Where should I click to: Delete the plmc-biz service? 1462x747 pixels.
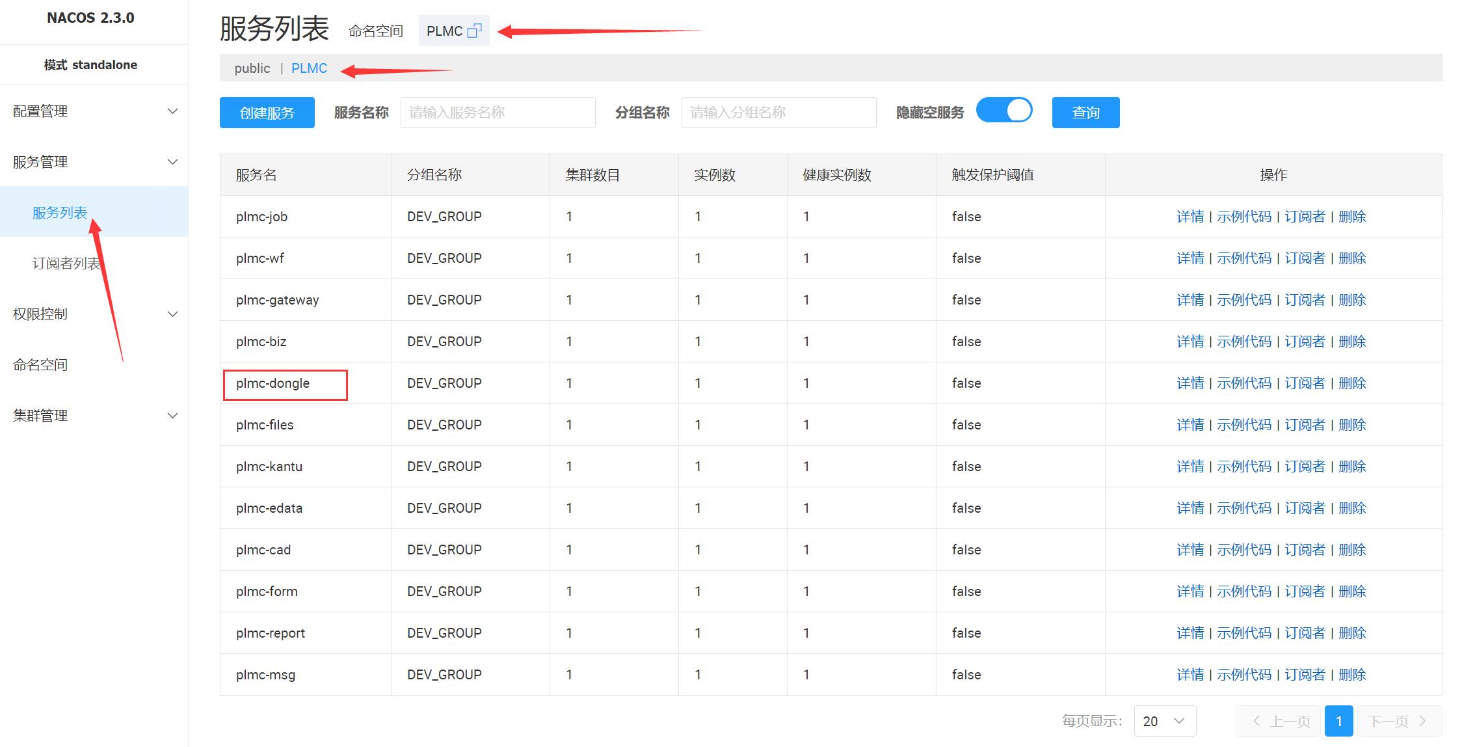pos(1352,342)
